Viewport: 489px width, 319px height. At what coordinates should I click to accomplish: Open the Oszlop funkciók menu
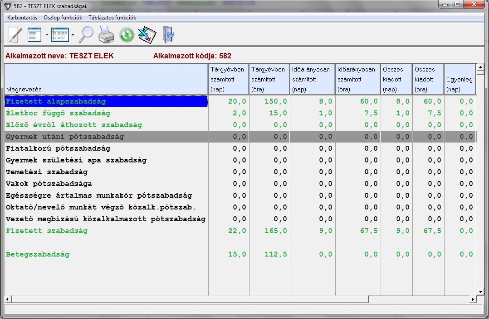(x=63, y=18)
